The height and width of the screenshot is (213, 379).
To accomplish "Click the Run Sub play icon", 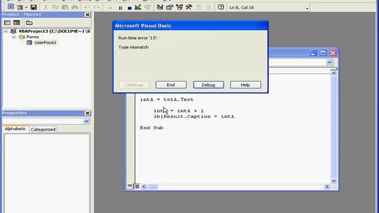I will click(111, 8).
